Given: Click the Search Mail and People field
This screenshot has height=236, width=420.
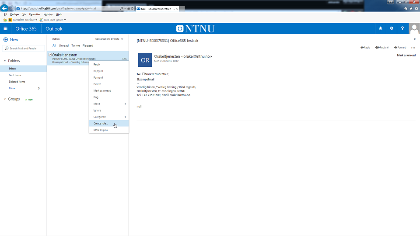Looking at the screenshot, I should pyautogui.click(x=24, y=49).
